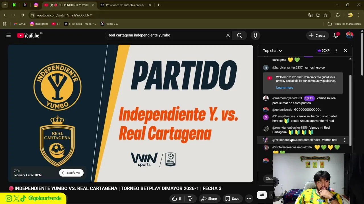This screenshot has height=204, width=364.
Task: Click @victoriaorozcosarabia2006 chat username
Action: point(292,147)
